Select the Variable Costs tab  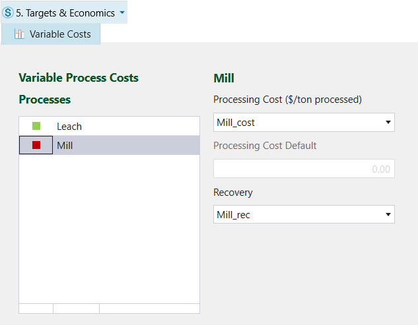[51, 34]
